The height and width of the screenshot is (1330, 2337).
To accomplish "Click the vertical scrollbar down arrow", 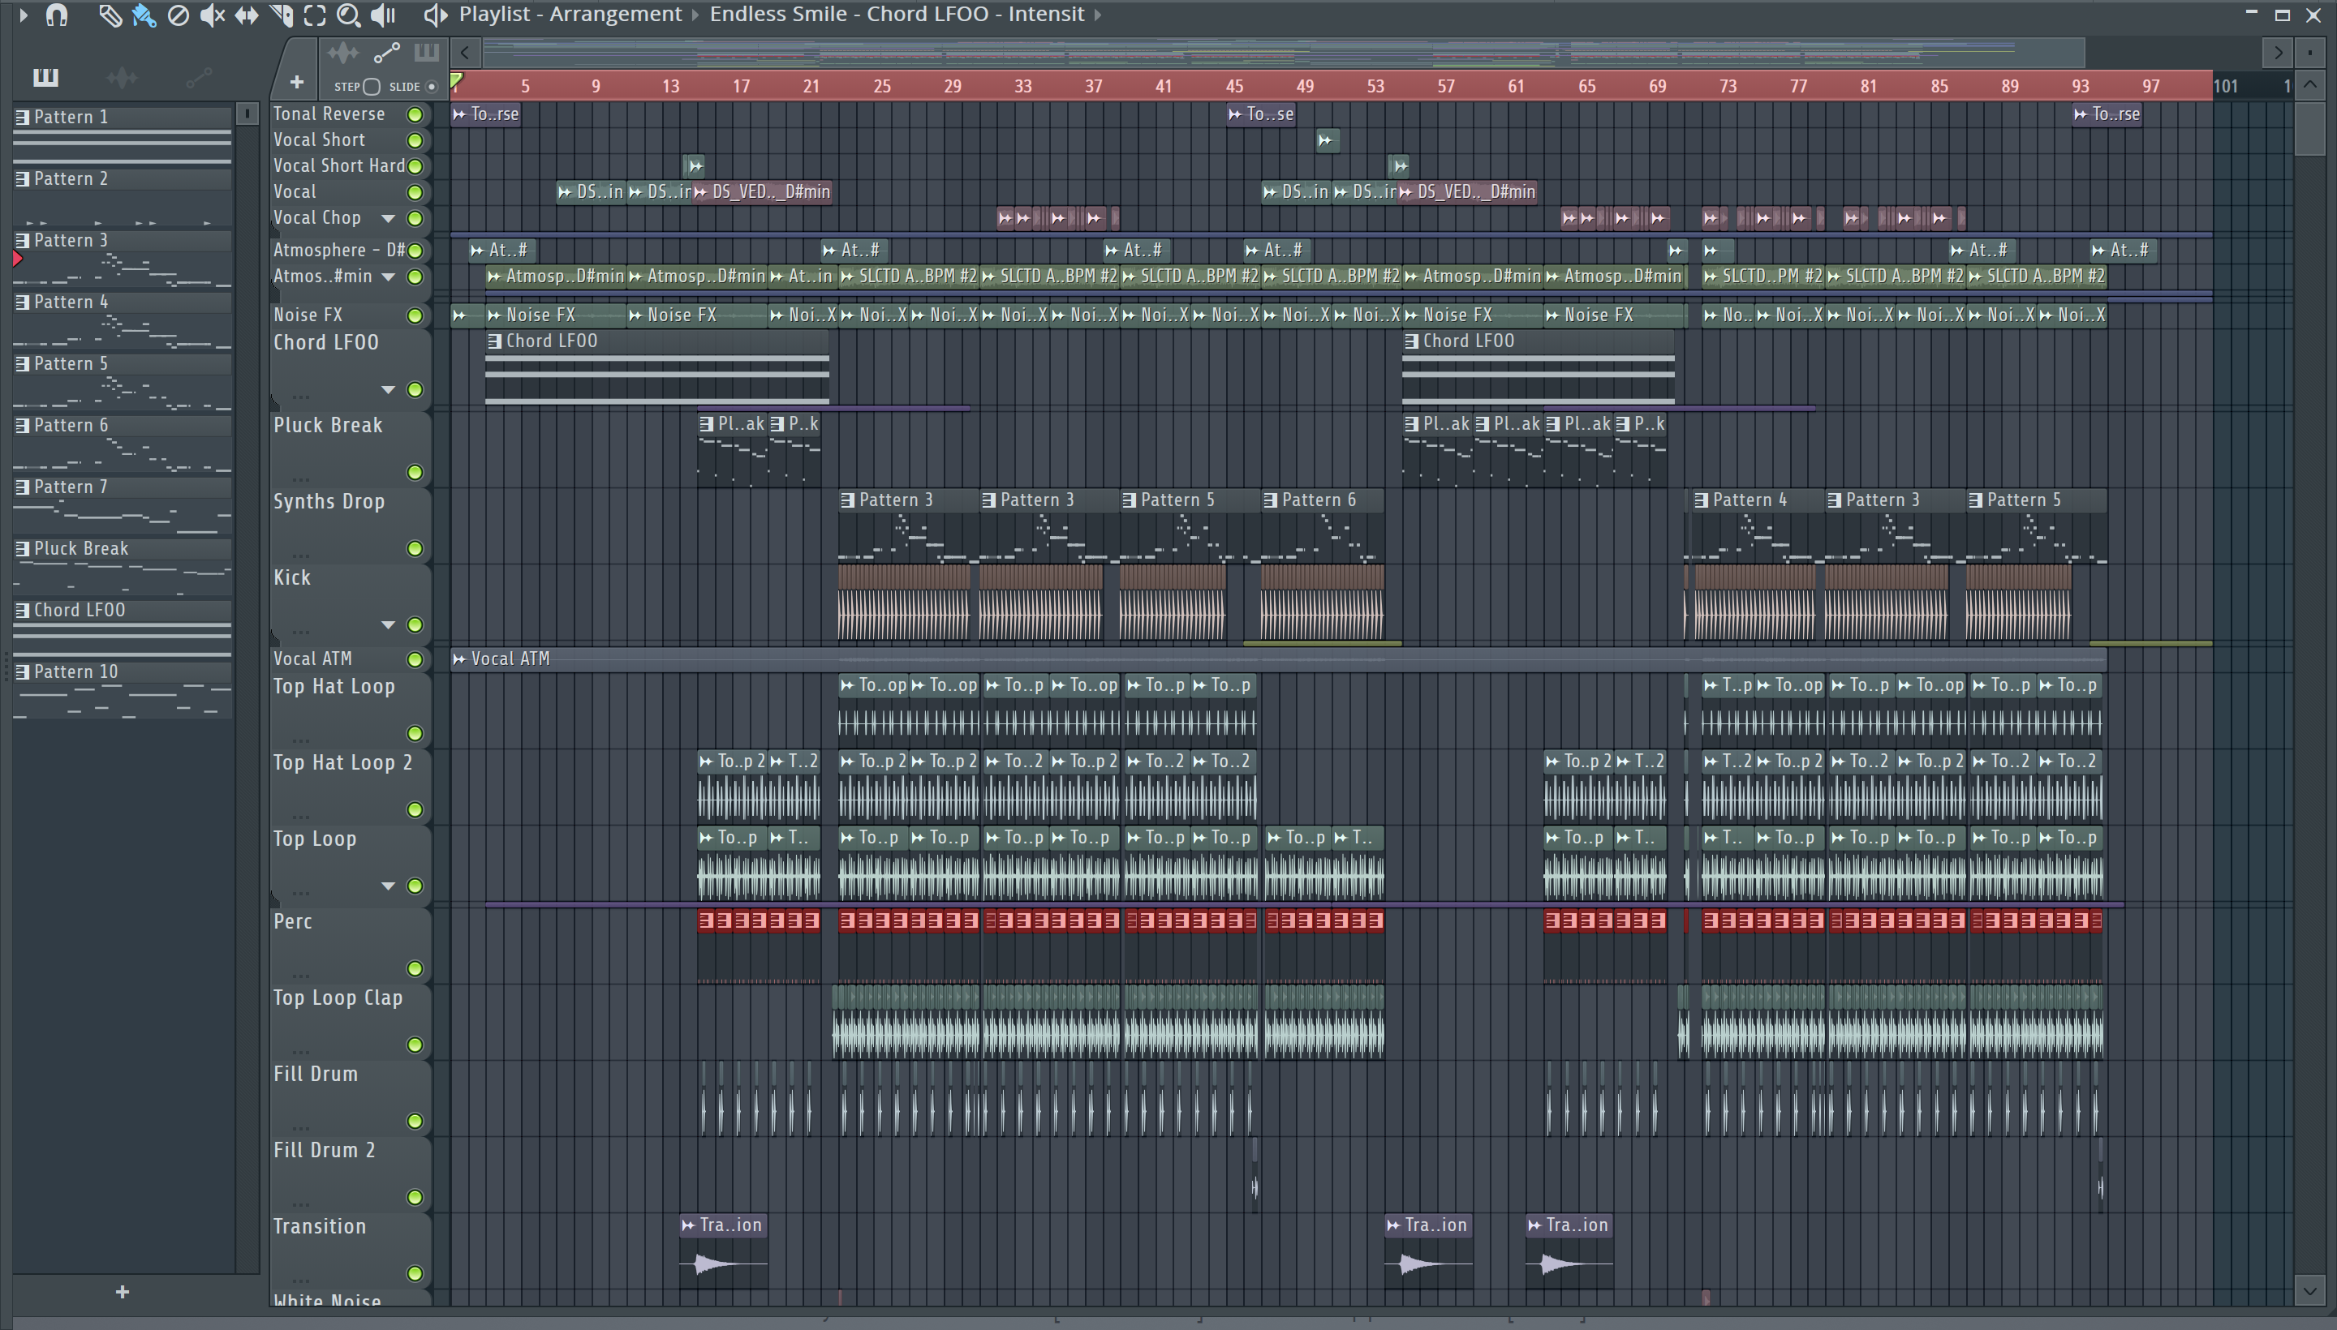I will [x=2310, y=1291].
